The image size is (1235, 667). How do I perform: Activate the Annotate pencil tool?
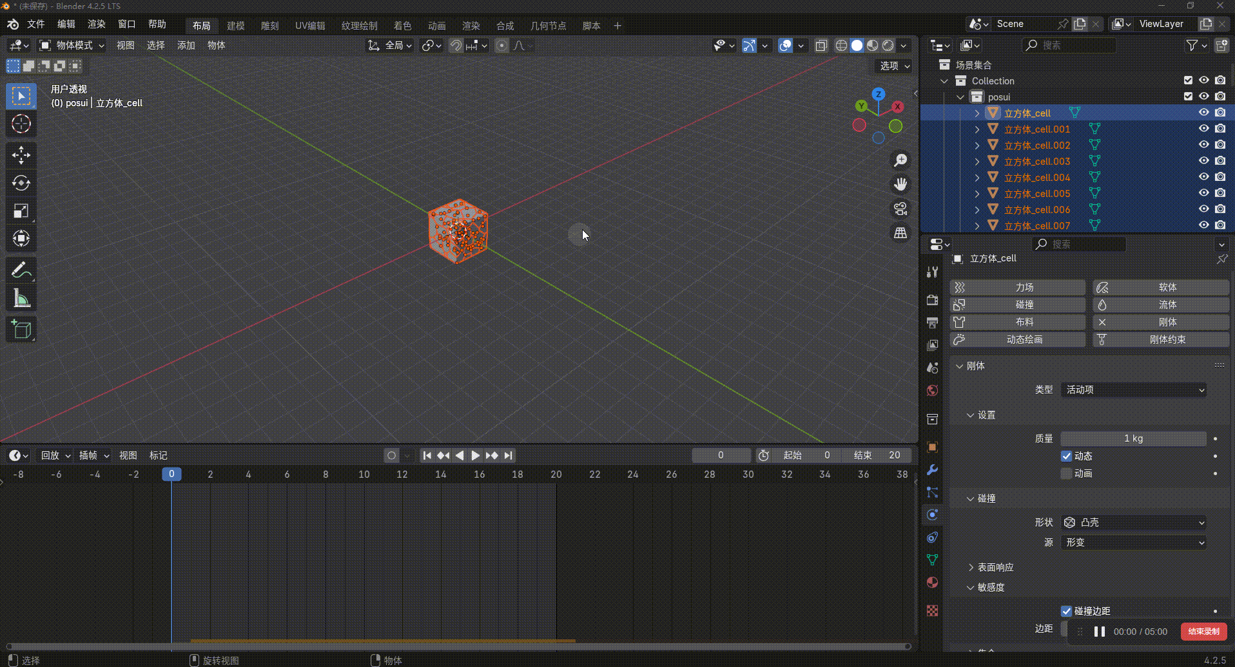21,270
